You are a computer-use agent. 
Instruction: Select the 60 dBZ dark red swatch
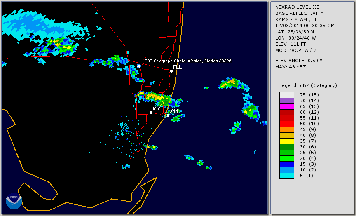coord(287,113)
